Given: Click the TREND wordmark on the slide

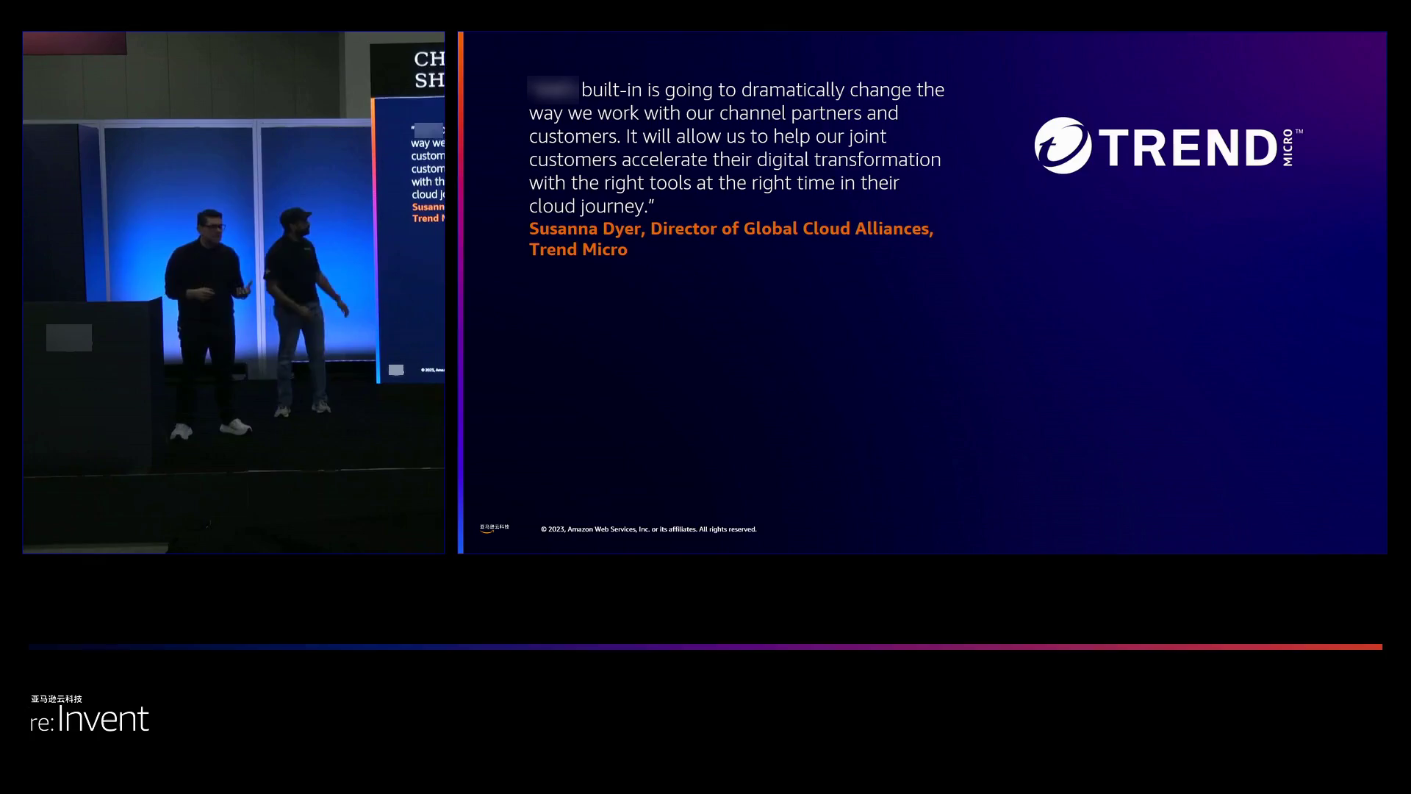Looking at the screenshot, I should pyautogui.click(x=1189, y=148).
